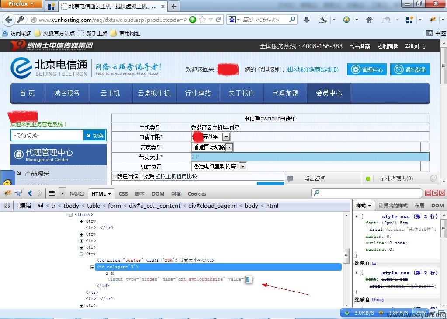The image size is (447, 319).
Task: Switch to Firebug DOM main tab
Action: pos(158,194)
